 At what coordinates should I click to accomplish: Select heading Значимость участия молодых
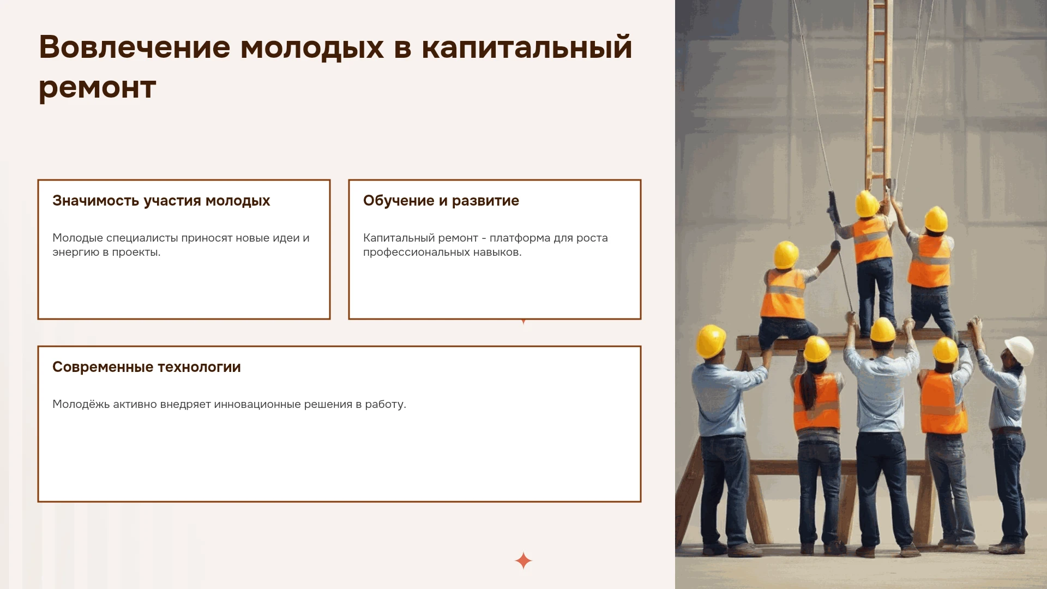coord(161,201)
